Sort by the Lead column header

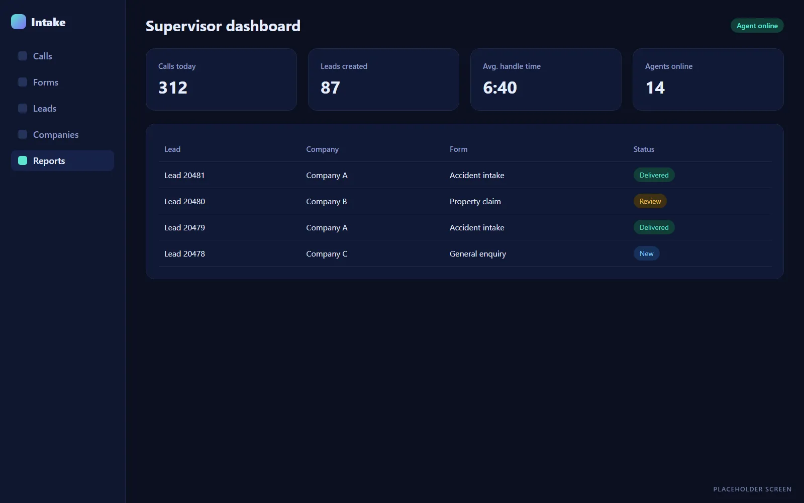[x=172, y=149]
